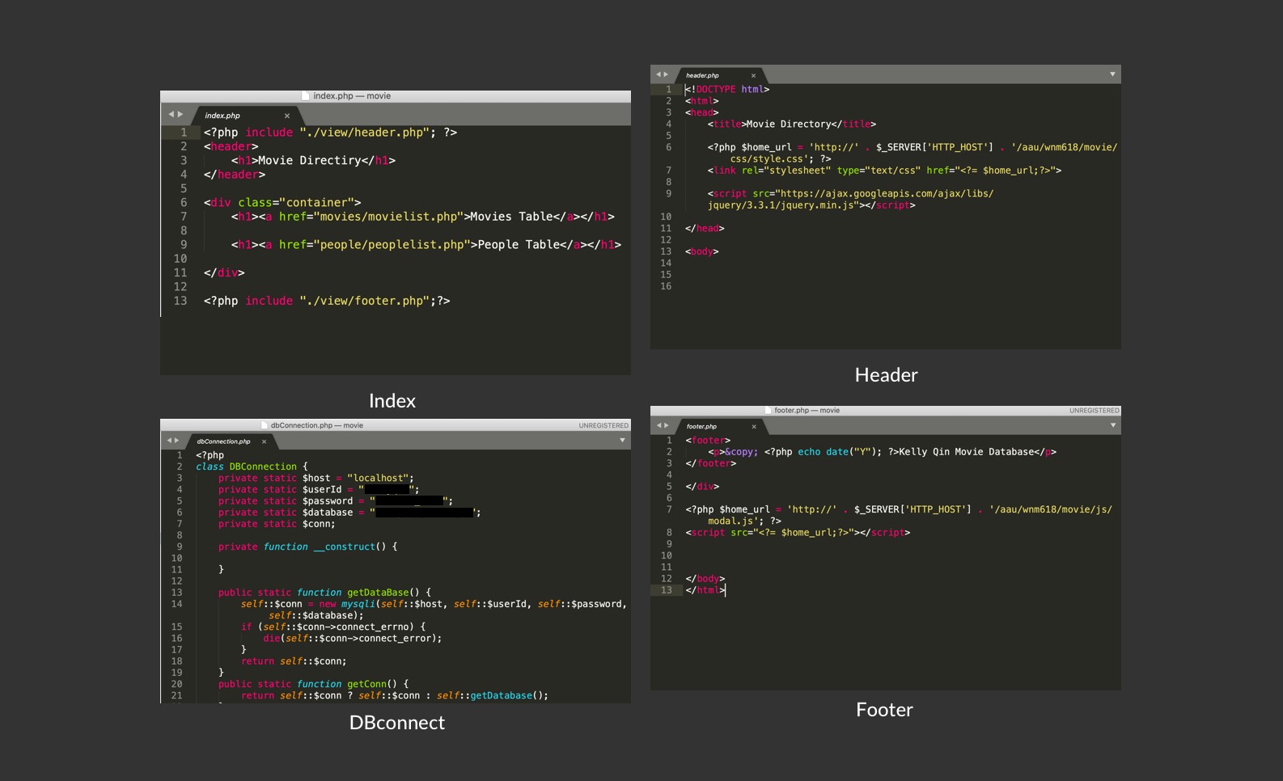This screenshot has width=1283, height=781.
Task: Click UNREGISTERED label in dbConnection.php window
Action: (603, 425)
